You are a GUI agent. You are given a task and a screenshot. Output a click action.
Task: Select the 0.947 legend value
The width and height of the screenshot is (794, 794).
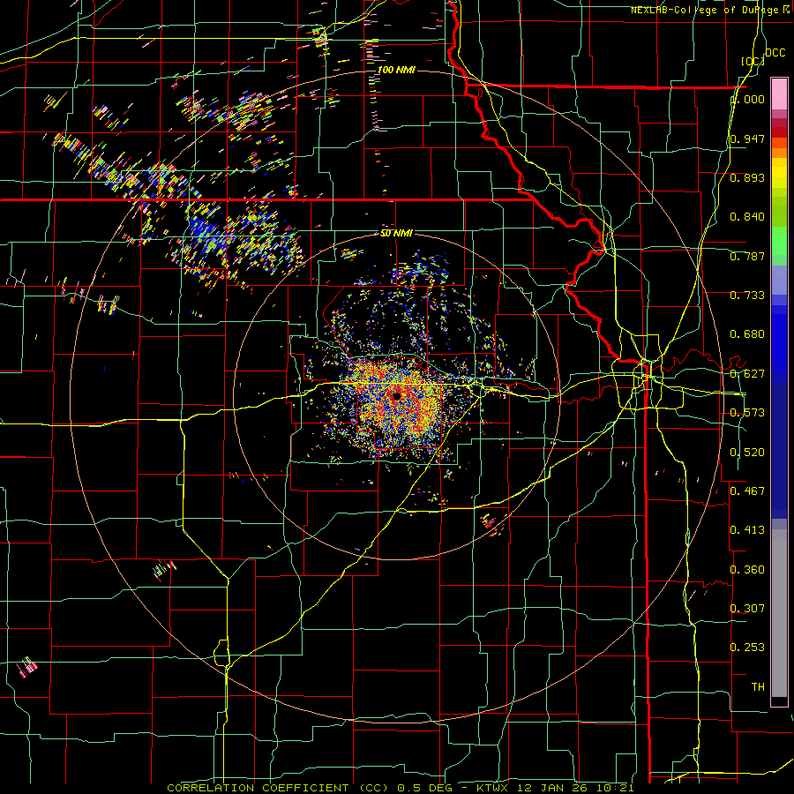747,139
